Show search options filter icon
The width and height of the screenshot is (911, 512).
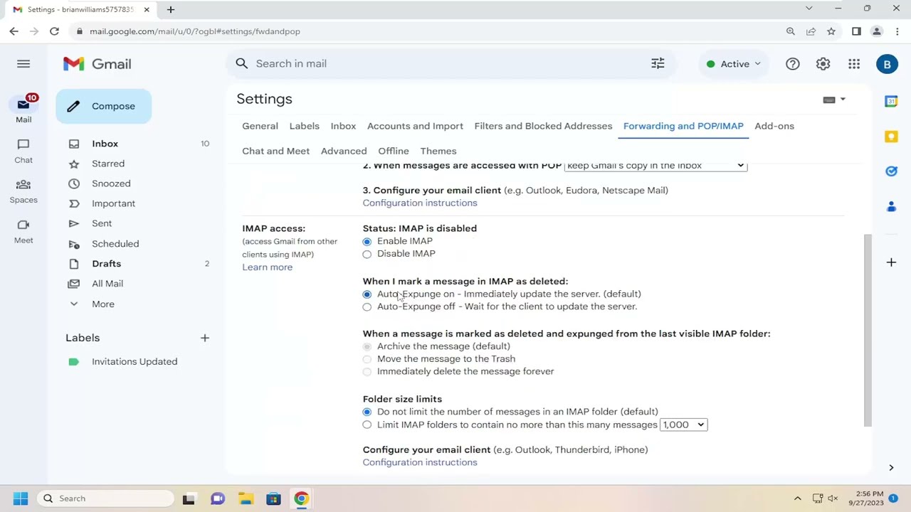click(x=658, y=64)
